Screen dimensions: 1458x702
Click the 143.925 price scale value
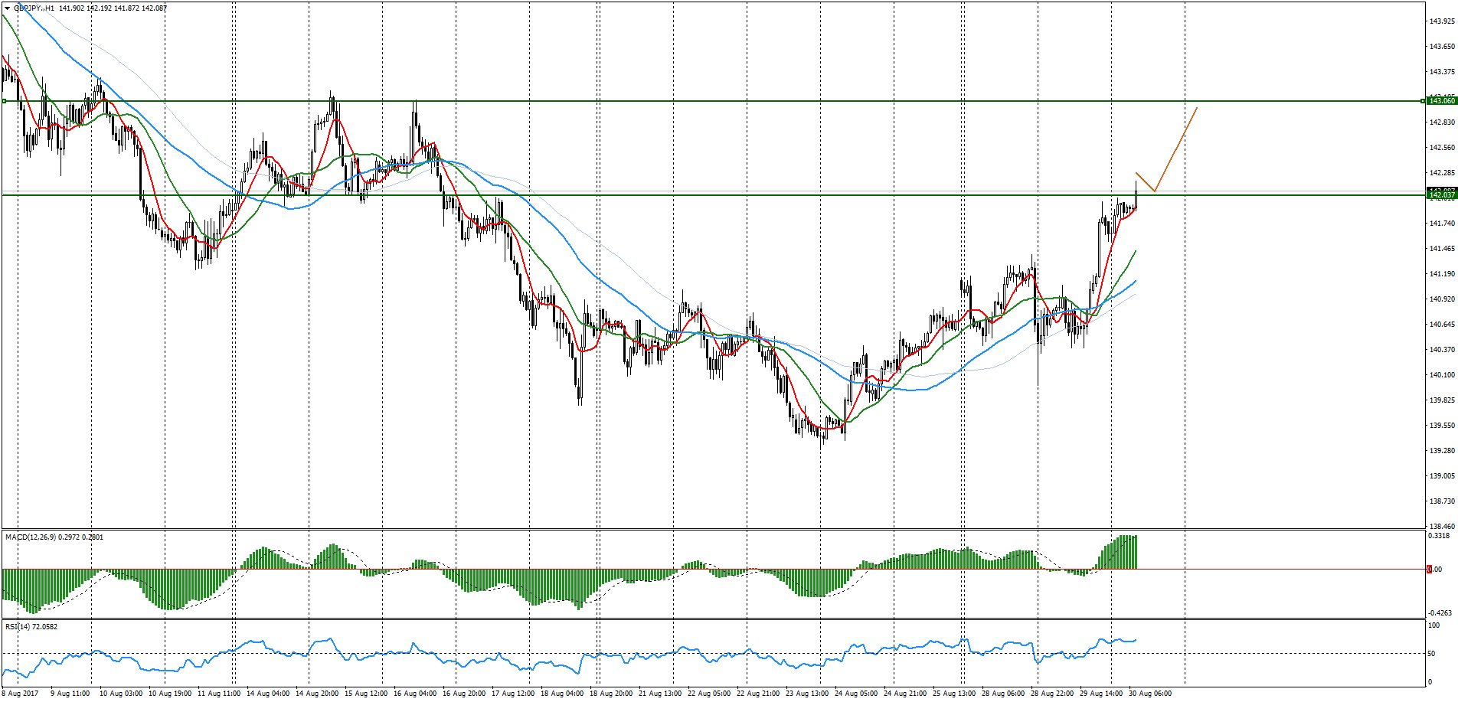click(x=1441, y=21)
